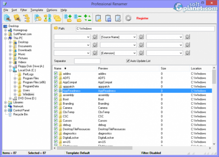Click the scroll down arrow of file list
The image size is (219, 157).
(x=214, y=144)
